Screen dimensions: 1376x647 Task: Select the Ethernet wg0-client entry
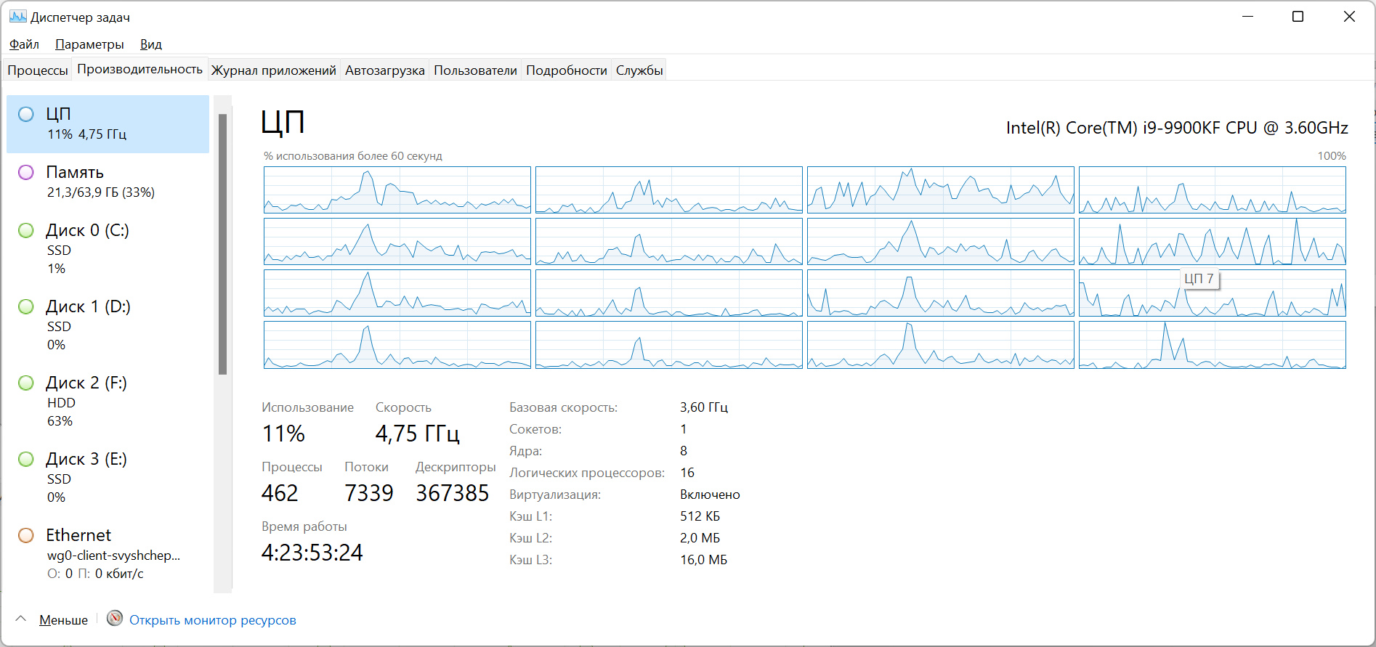click(x=108, y=553)
